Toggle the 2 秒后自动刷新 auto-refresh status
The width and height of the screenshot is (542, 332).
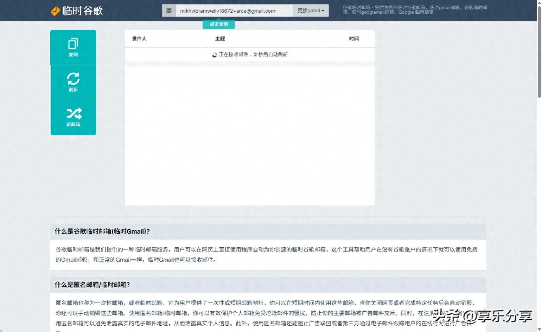point(271,54)
